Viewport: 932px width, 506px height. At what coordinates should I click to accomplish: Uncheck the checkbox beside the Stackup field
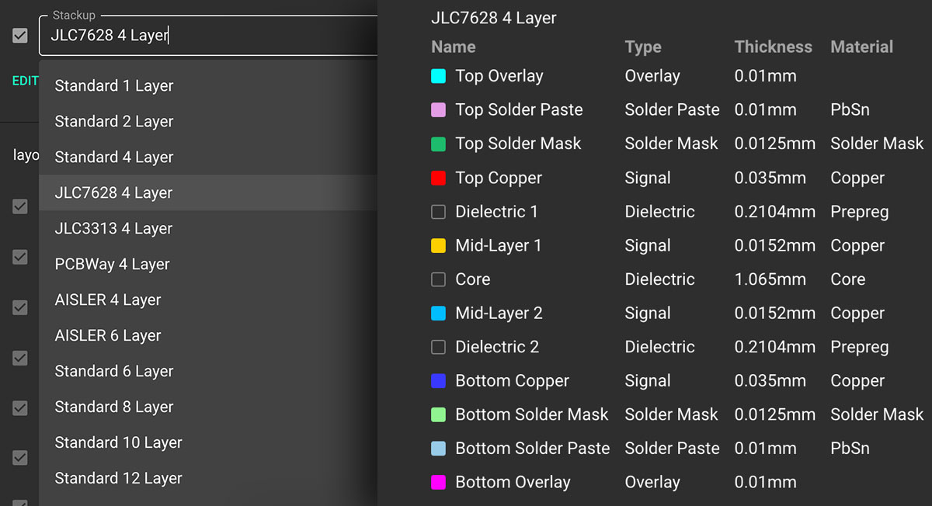tap(20, 36)
